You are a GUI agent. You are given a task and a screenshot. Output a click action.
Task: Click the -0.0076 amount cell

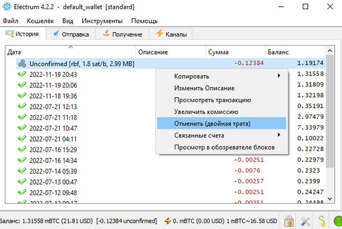click(247, 170)
